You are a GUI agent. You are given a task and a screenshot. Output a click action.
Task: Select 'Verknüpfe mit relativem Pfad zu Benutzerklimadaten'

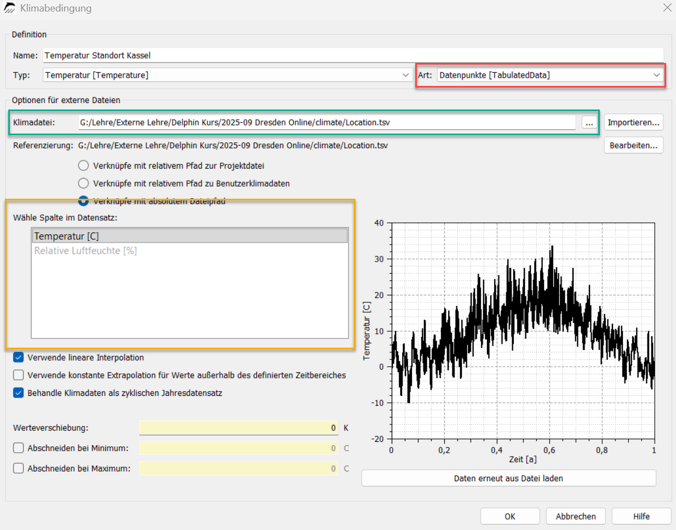coord(83,183)
